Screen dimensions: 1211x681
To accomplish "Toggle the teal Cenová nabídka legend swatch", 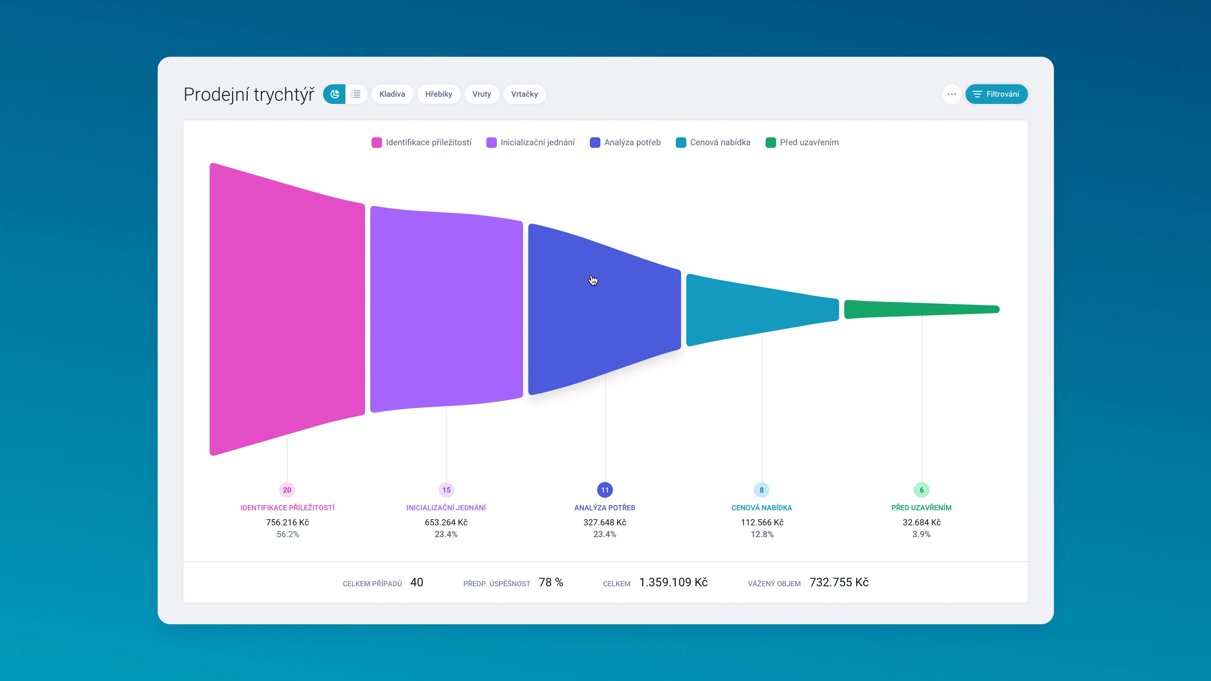I will point(681,143).
